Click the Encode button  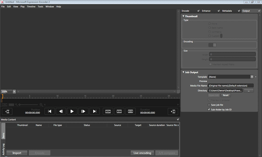[x=40, y=153]
